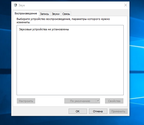
Task: Open Свойства button
Action: click(114, 101)
